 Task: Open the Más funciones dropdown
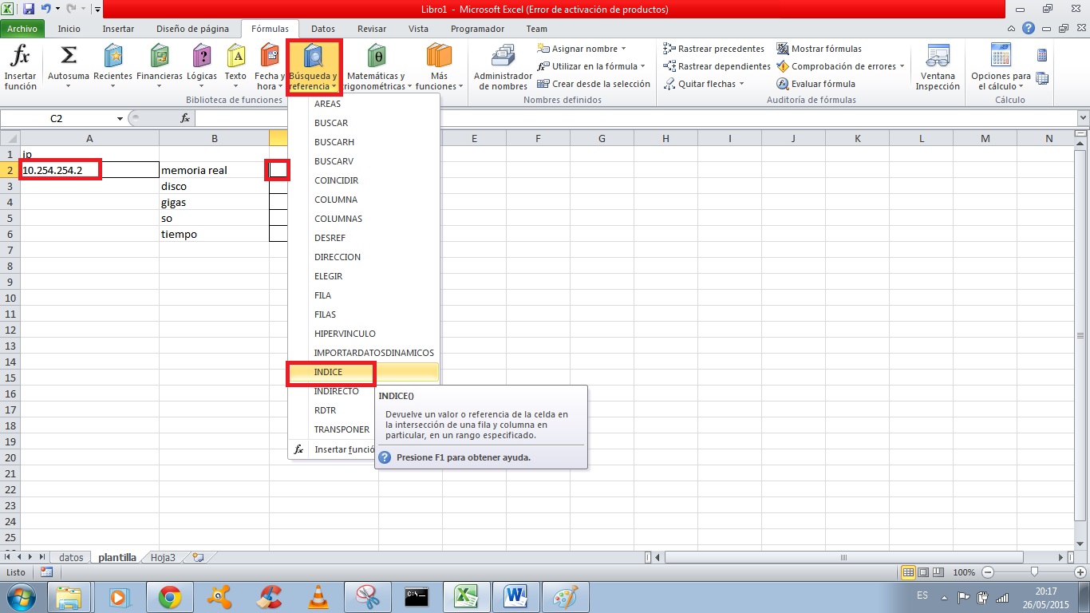click(440, 68)
